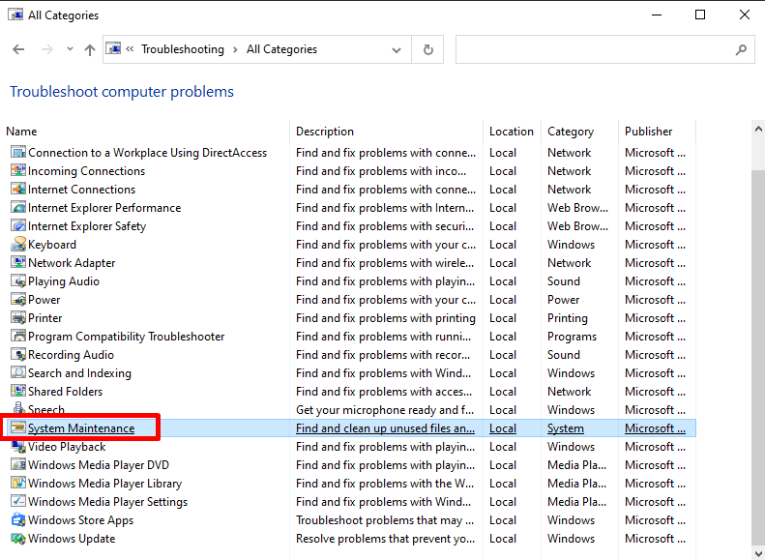
Task: Expand the address bar history dropdown
Action: 397,49
